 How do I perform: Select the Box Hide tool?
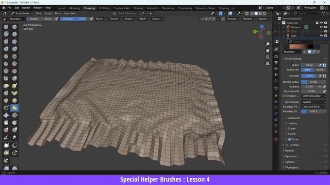click(x=14, y=145)
